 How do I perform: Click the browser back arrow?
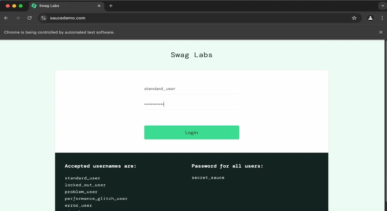(x=6, y=18)
